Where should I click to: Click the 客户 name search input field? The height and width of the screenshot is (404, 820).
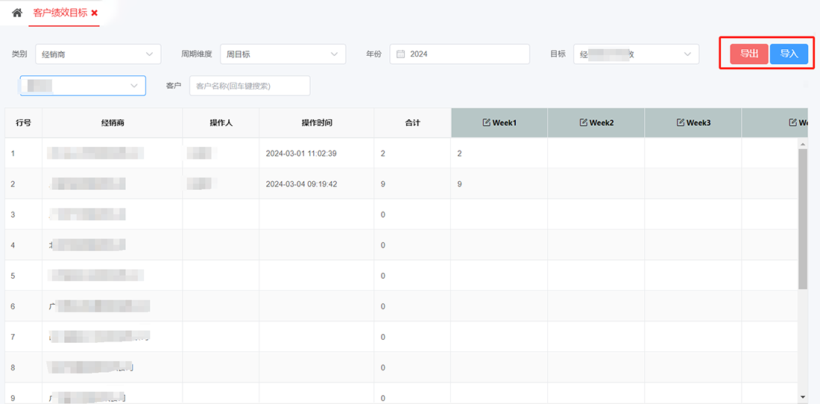250,86
